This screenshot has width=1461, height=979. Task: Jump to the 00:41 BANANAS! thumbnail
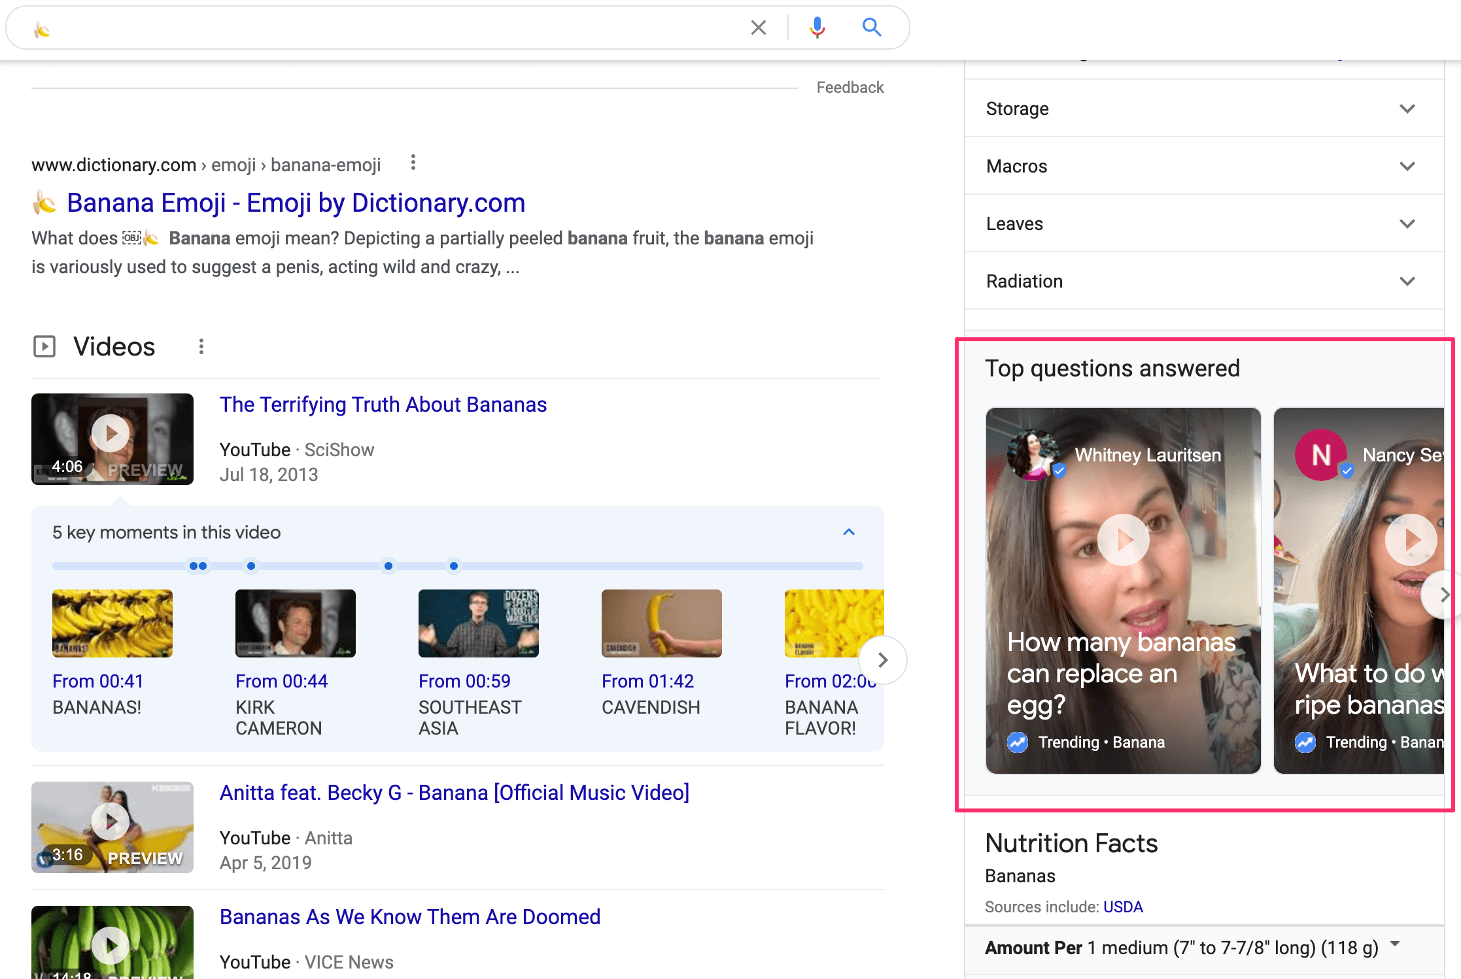(112, 623)
